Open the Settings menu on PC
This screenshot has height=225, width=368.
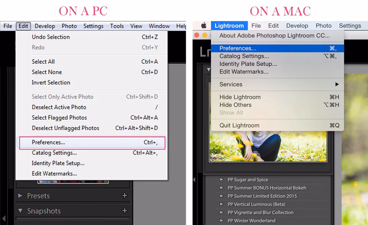coord(93,26)
